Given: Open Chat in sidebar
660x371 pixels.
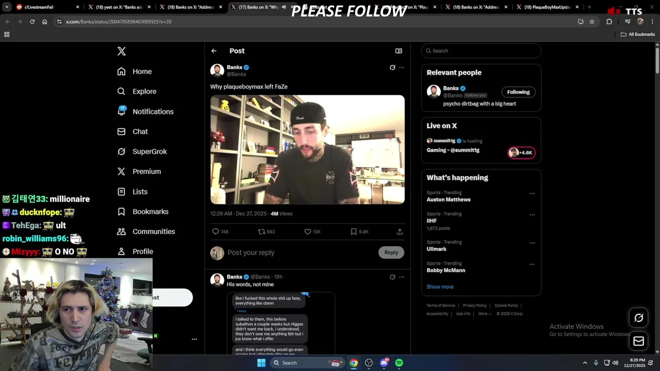Looking at the screenshot, I should click(133, 131).
